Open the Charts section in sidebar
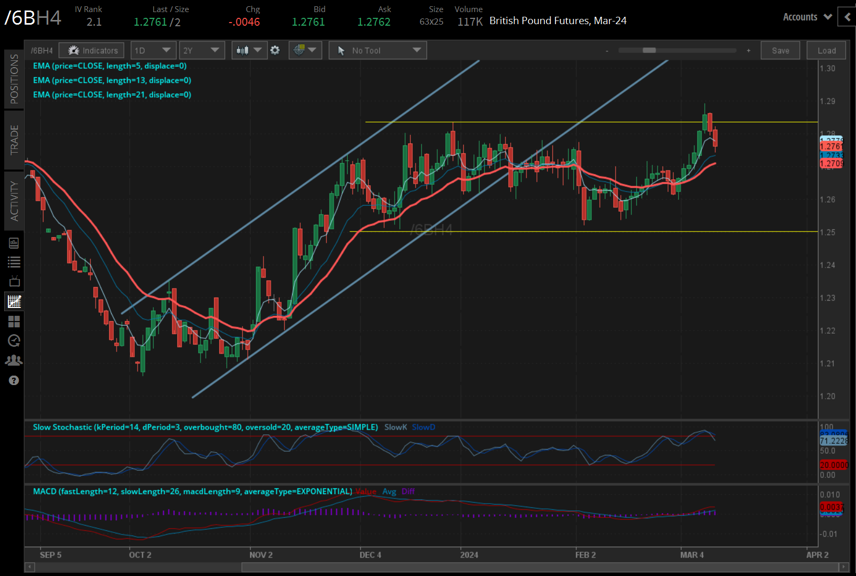Screen dimensions: 856x576 point(14,302)
